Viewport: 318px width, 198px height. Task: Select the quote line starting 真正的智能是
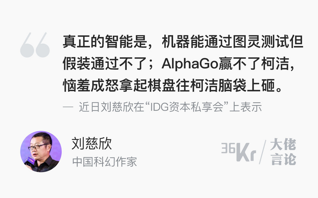183,42
